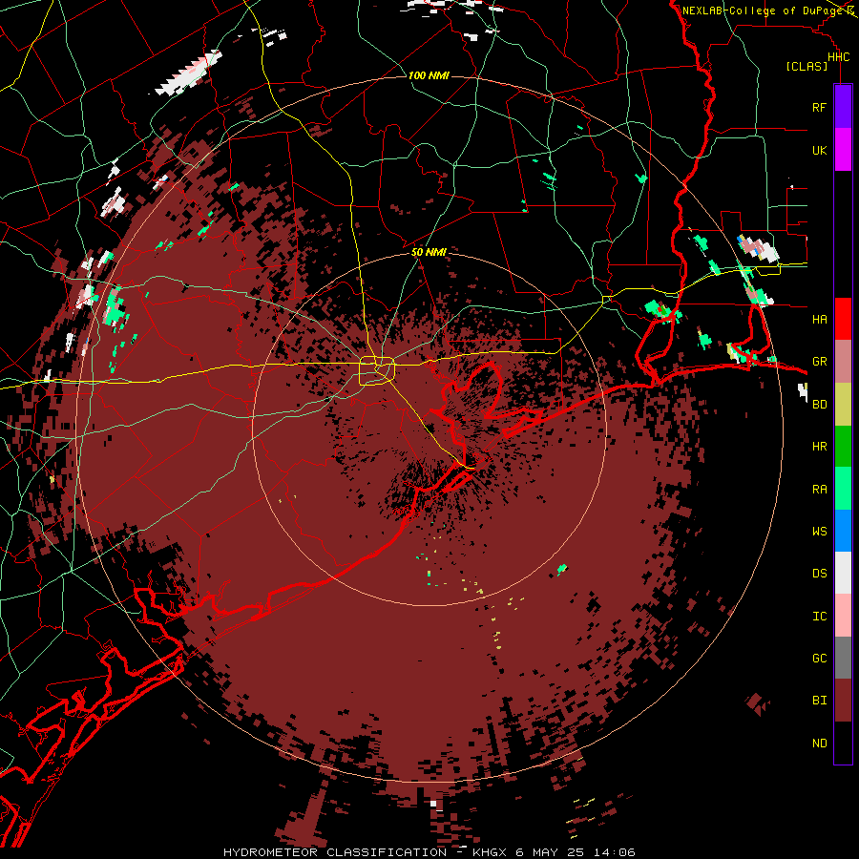Click the HHC product label

pos(838,57)
